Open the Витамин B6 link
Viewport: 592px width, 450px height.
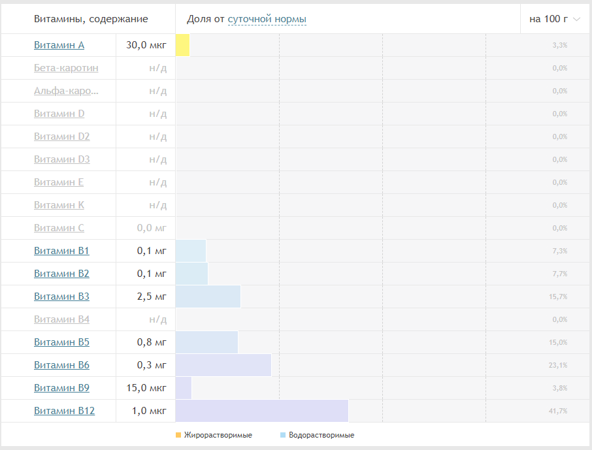(x=61, y=364)
